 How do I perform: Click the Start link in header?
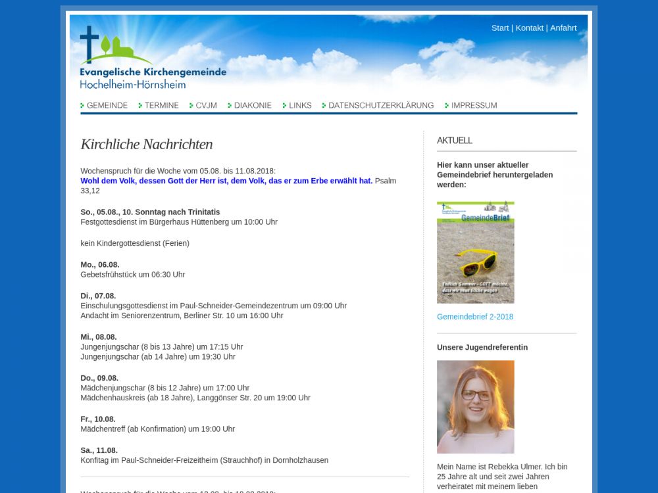500,28
